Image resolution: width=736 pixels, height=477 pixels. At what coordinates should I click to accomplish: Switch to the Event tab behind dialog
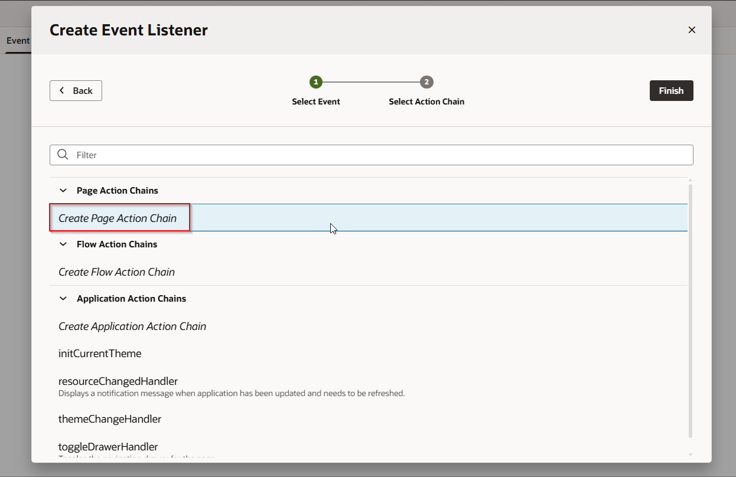coord(18,41)
